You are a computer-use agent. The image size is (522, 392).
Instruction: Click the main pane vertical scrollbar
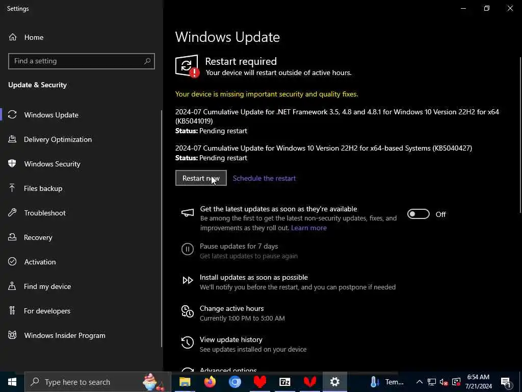coord(520,135)
